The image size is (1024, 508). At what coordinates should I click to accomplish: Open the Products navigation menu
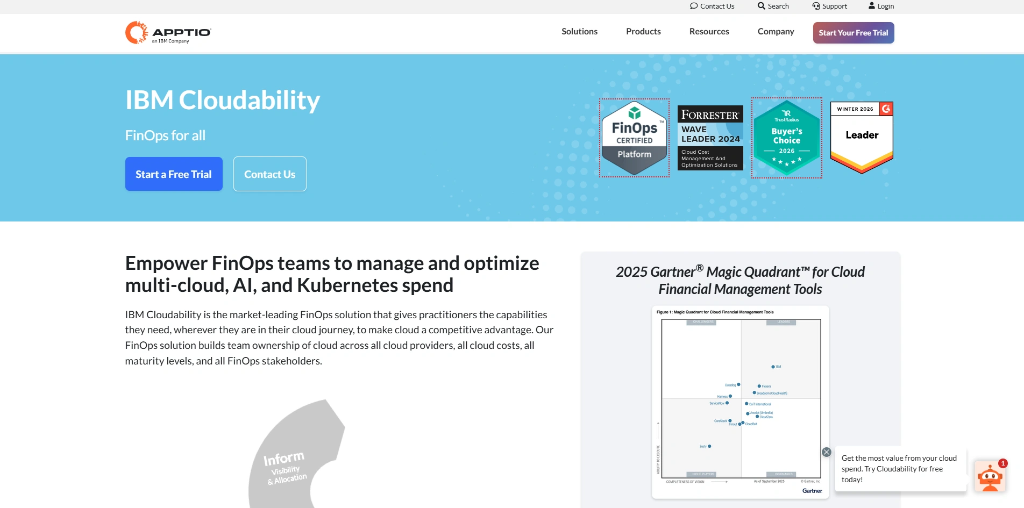point(643,31)
